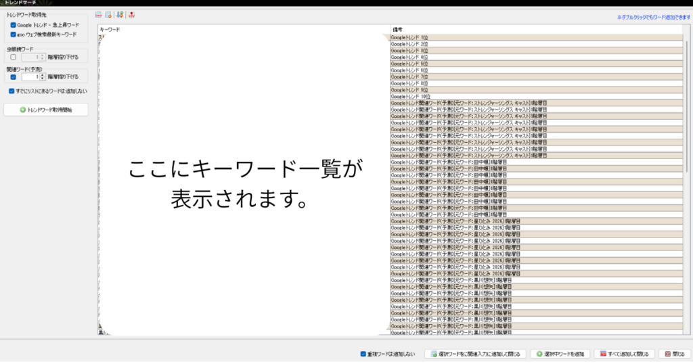The image size is (693, 364).
Task: Click the CSV export toolbar icon
Action: point(131,15)
